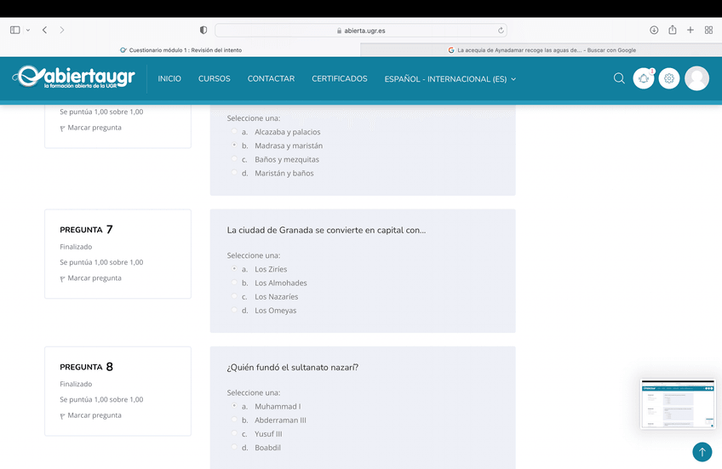Image resolution: width=722 pixels, height=469 pixels.
Task: Show the tab overview grid
Action: 708,30
